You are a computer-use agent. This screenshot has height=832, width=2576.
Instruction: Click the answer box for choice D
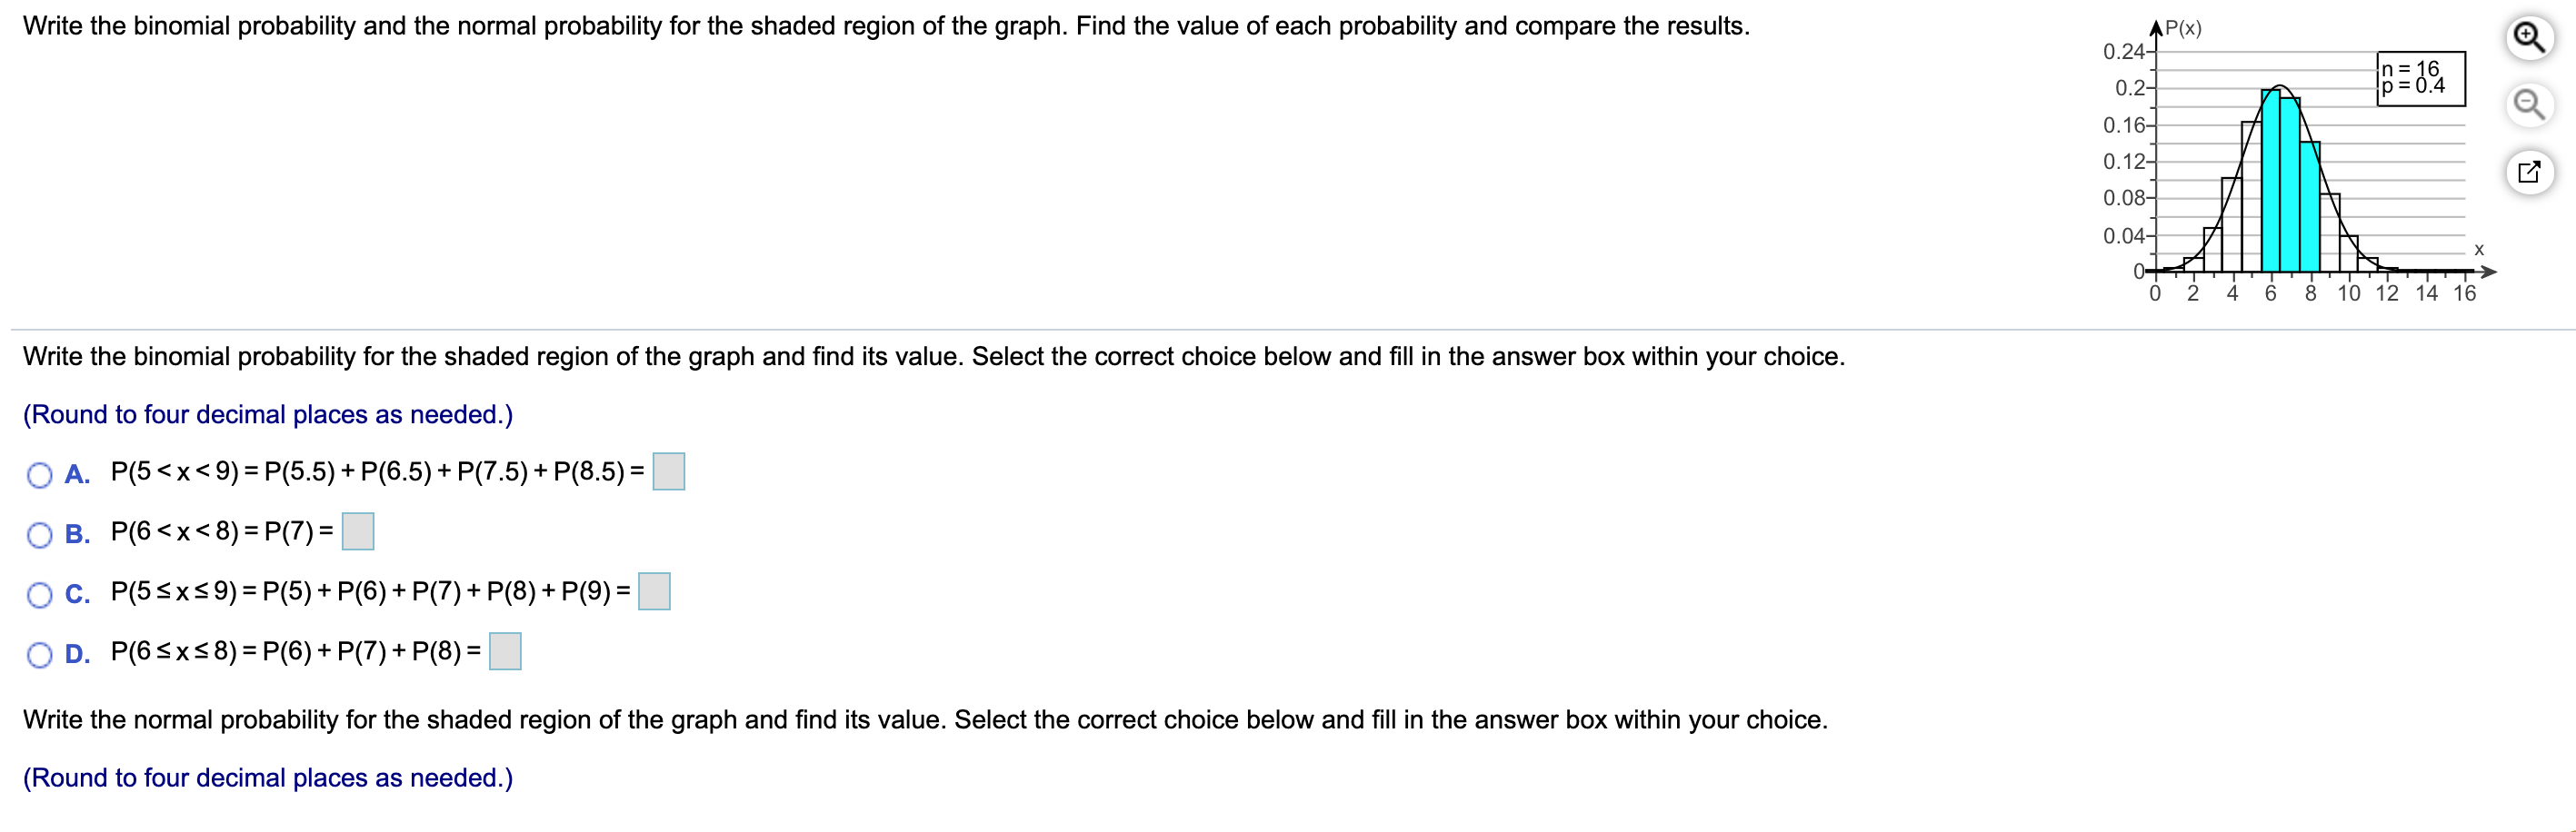pos(504,651)
